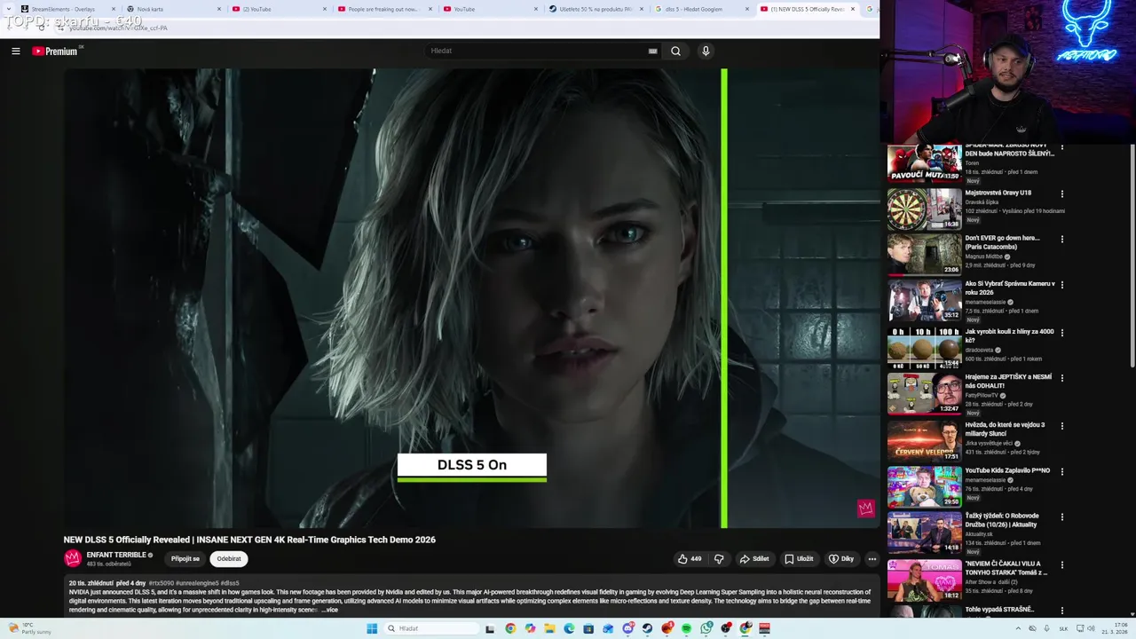Open Spotify from the taskbar
1136x639 pixels.
click(686, 628)
